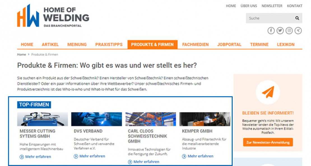Click the magnifying glass search icon

(297, 18)
